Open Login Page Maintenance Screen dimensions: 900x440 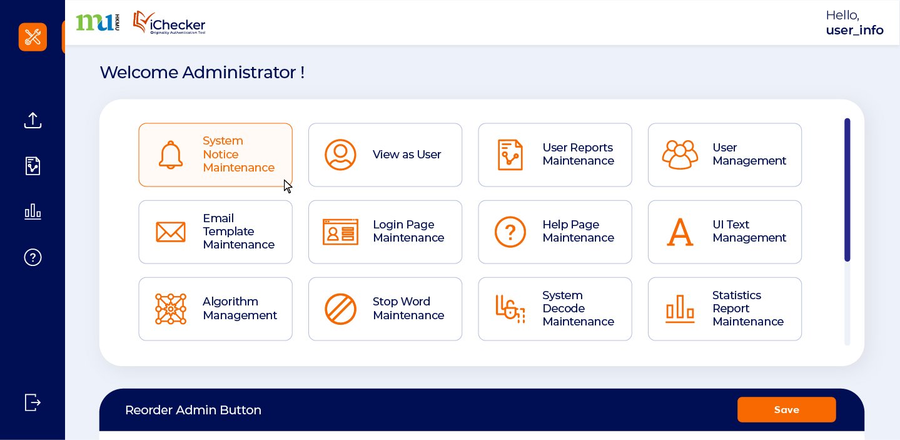(x=385, y=232)
